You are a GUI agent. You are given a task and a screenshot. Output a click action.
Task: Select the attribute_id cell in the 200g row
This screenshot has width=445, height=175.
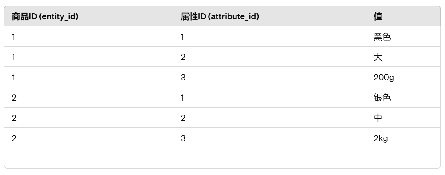tap(183, 78)
